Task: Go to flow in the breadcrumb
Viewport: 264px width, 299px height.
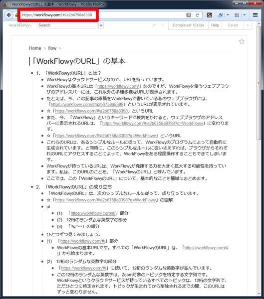Action: (x=52, y=48)
